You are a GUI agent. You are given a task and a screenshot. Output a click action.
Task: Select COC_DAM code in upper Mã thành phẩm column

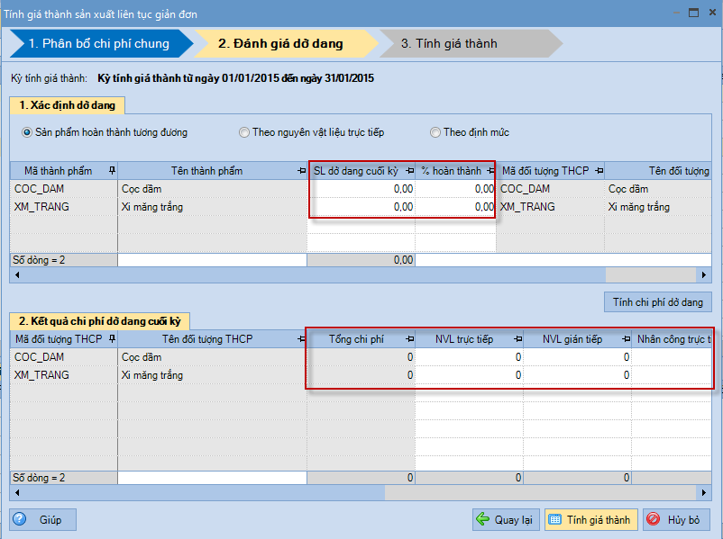(64, 189)
